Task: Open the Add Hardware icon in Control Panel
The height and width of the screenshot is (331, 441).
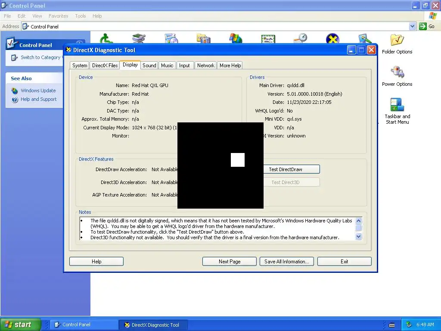Action: [139, 38]
